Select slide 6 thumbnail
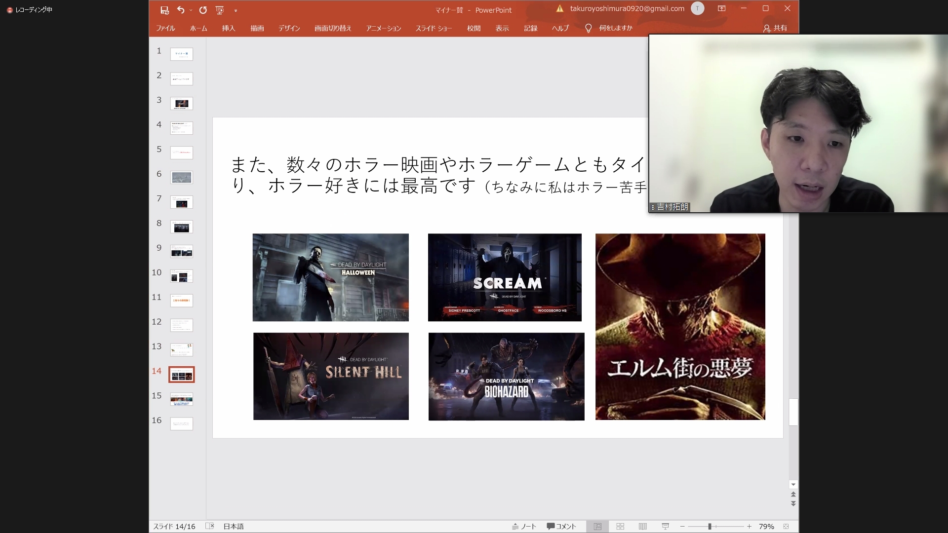Screen dimensions: 948x533 (181, 177)
